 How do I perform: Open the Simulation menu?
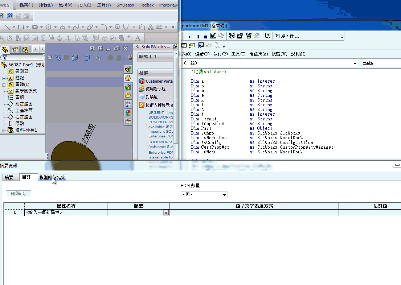[x=125, y=5]
